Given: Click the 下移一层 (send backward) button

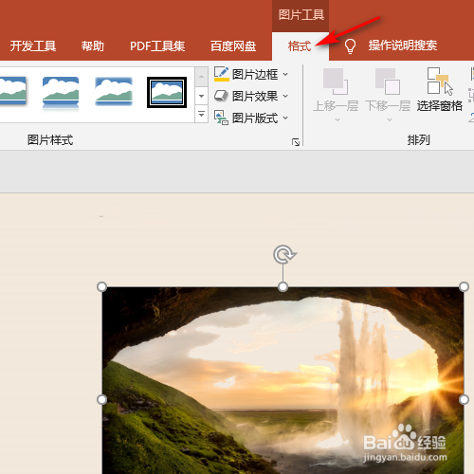Looking at the screenshot, I should [388, 90].
